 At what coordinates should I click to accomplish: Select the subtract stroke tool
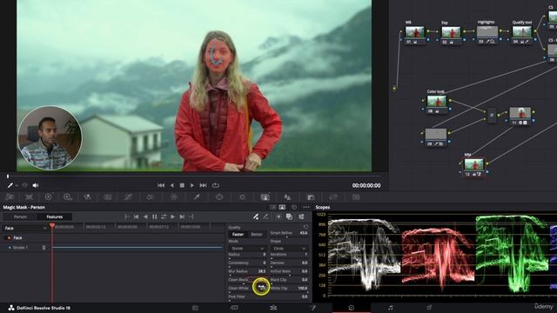[x=265, y=216]
